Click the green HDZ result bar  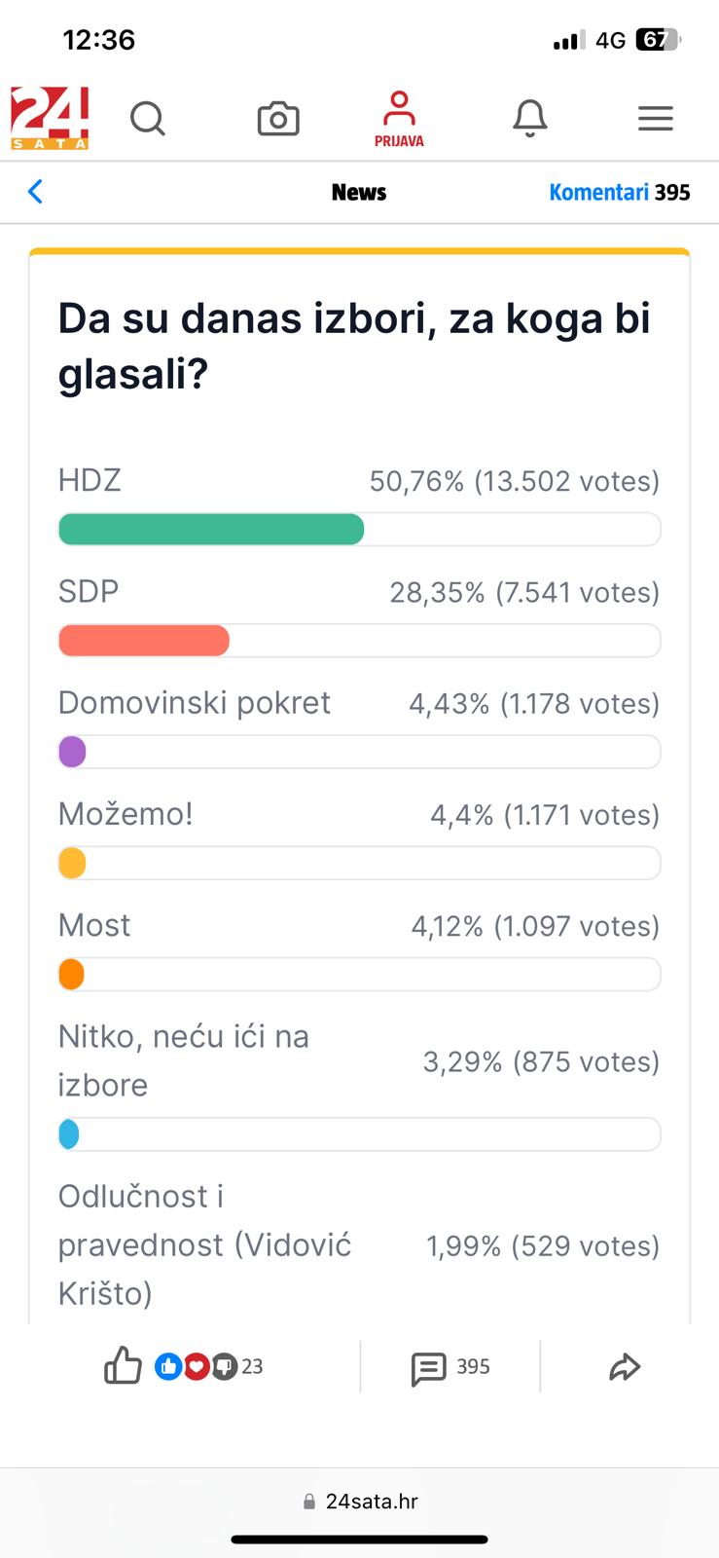pyautogui.click(x=211, y=530)
